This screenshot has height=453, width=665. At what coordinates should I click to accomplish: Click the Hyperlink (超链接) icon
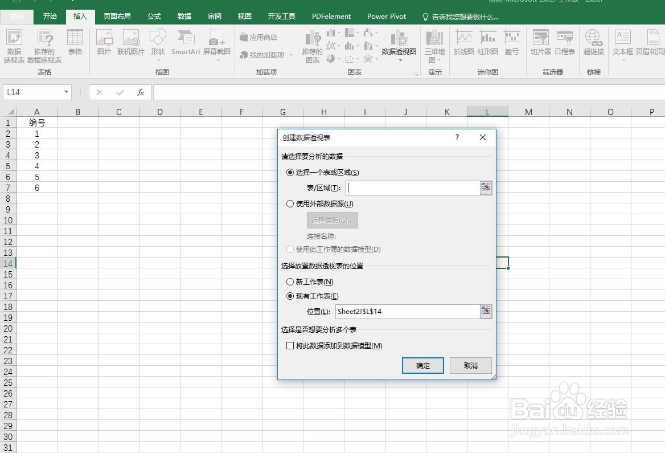coord(594,42)
